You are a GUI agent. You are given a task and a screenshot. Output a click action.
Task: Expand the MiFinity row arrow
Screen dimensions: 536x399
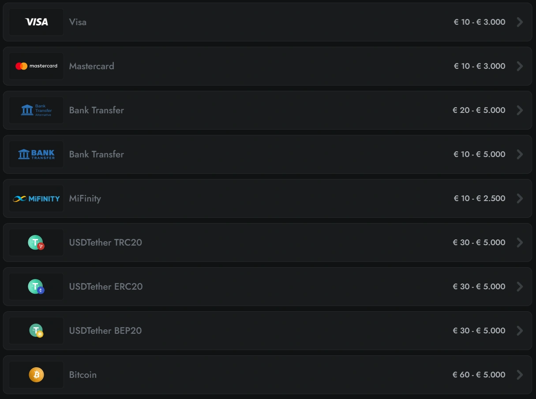tap(520, 198)
